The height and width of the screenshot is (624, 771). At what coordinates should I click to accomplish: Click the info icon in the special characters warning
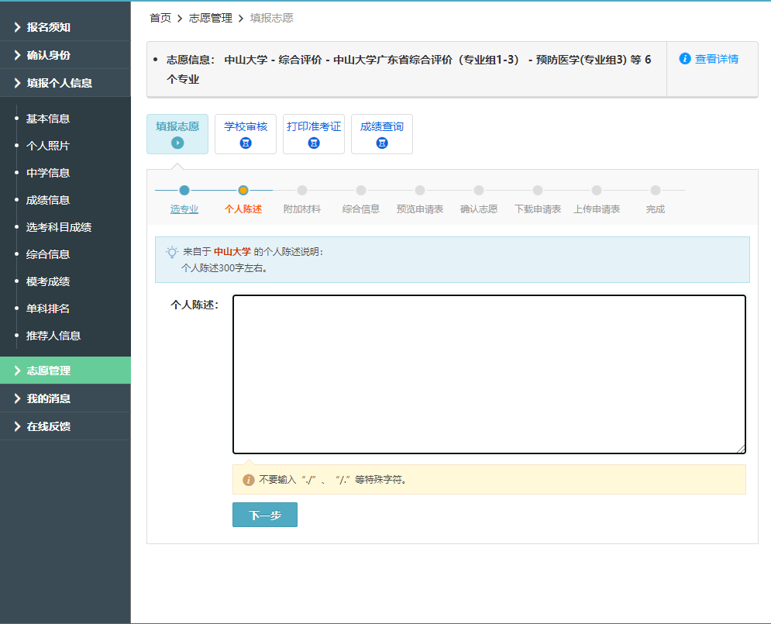point(247,479)
